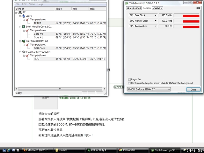
Task: Click the PC computer icon in sensor tree
Action: 20,12
